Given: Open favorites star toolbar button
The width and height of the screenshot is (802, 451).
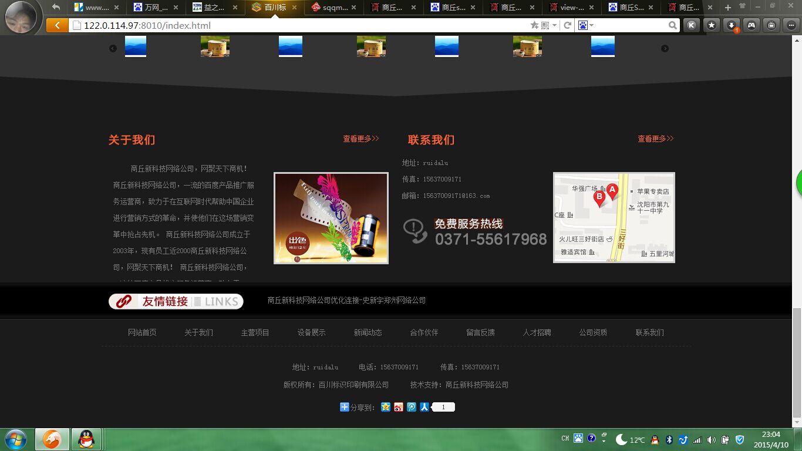Looking at the screenshot, I should (x=712, y=25).
